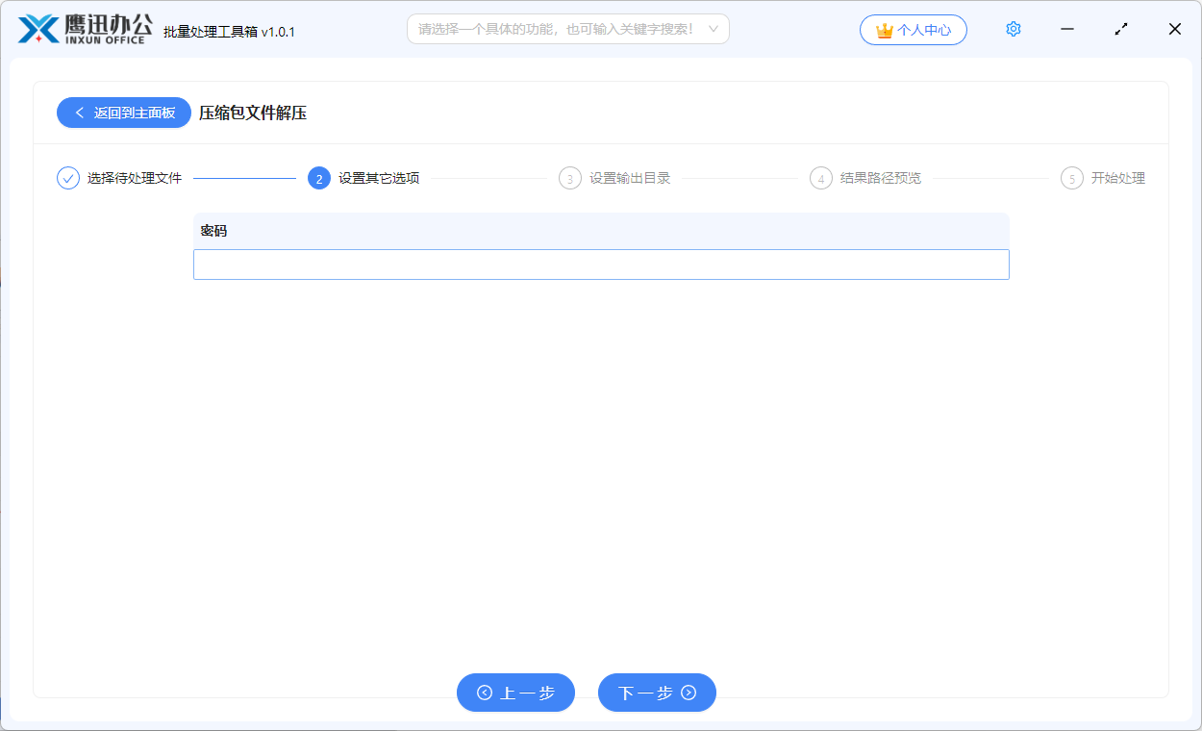The image size is (1202, 731).
Task: Focus the 密码 password input field
Action: (601, 265)
